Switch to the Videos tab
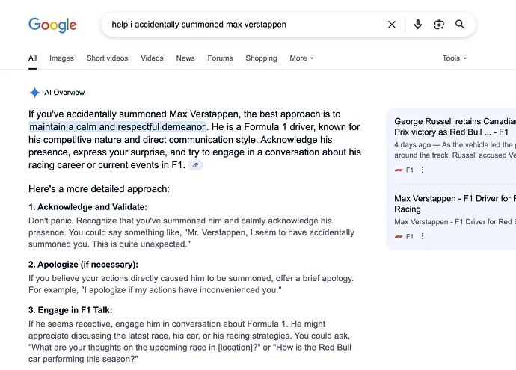The image size is (516, 370). [152, 58]
